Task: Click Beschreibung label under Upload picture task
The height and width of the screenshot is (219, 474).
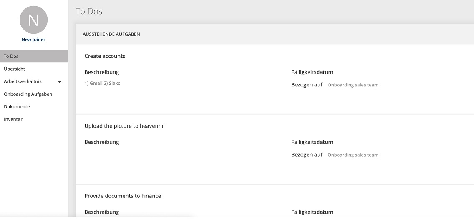Action: pos(101,142)
